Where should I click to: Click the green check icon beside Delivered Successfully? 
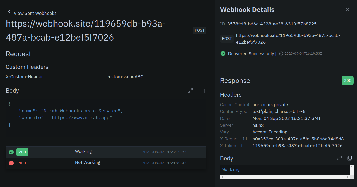pyautogui.click(x=223, y=54)
